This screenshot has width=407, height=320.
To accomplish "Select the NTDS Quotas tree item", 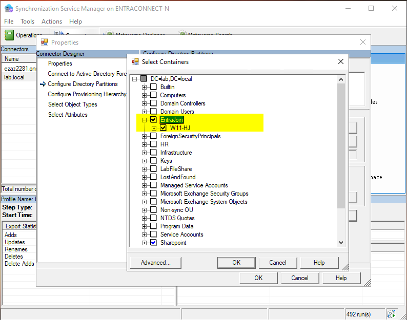I will (x=177, y=218).
